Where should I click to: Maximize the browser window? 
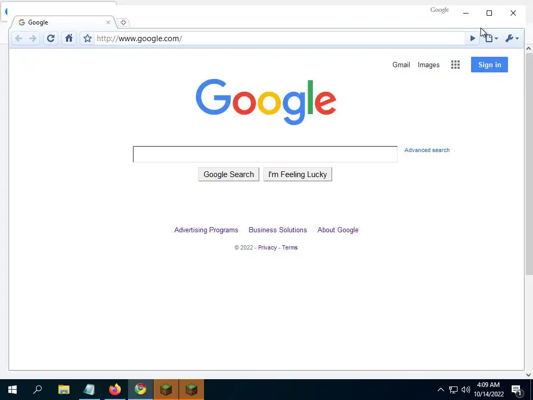coord(489,13)
